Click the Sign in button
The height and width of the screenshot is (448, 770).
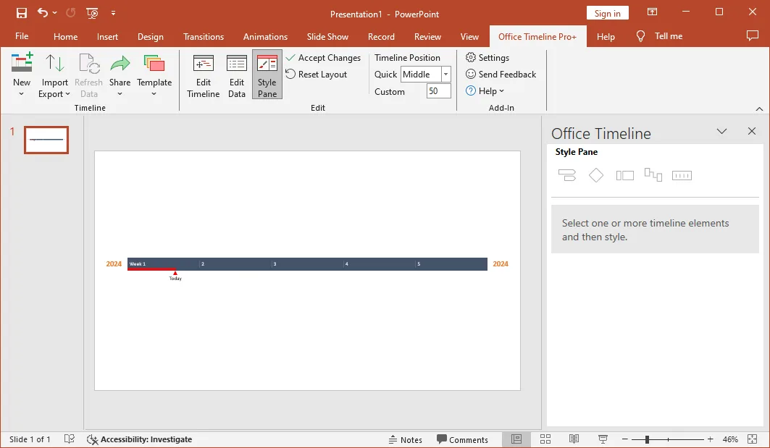pos(608,13)
